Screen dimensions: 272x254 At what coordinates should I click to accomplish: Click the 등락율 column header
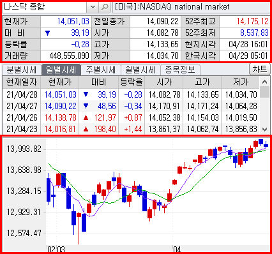[132, 82]
